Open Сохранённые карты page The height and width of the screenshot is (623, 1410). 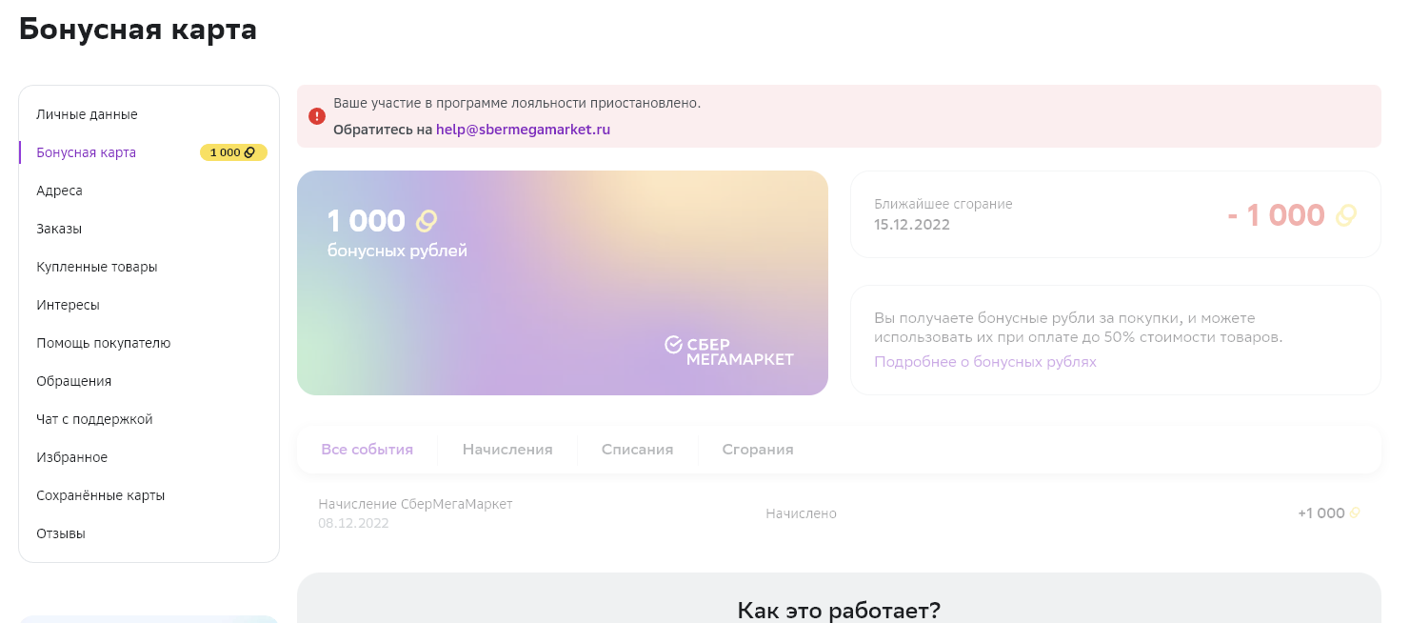click(101, 495)
